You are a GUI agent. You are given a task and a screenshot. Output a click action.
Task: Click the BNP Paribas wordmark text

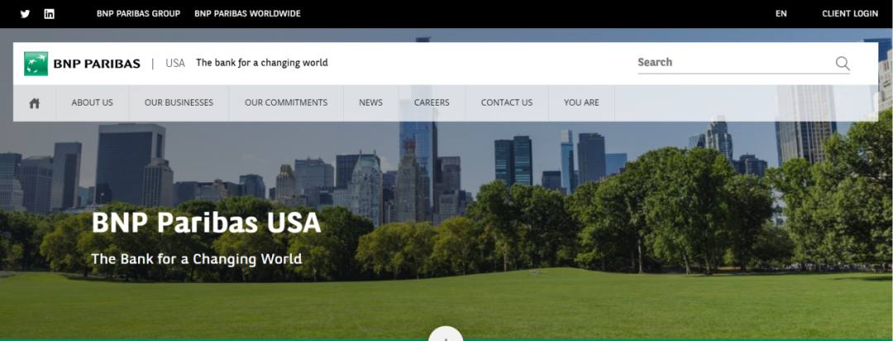pos(97,64)
